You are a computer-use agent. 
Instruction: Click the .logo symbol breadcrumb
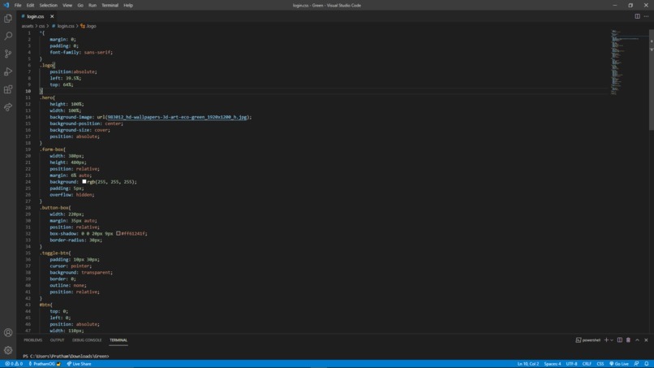(88, 26)
